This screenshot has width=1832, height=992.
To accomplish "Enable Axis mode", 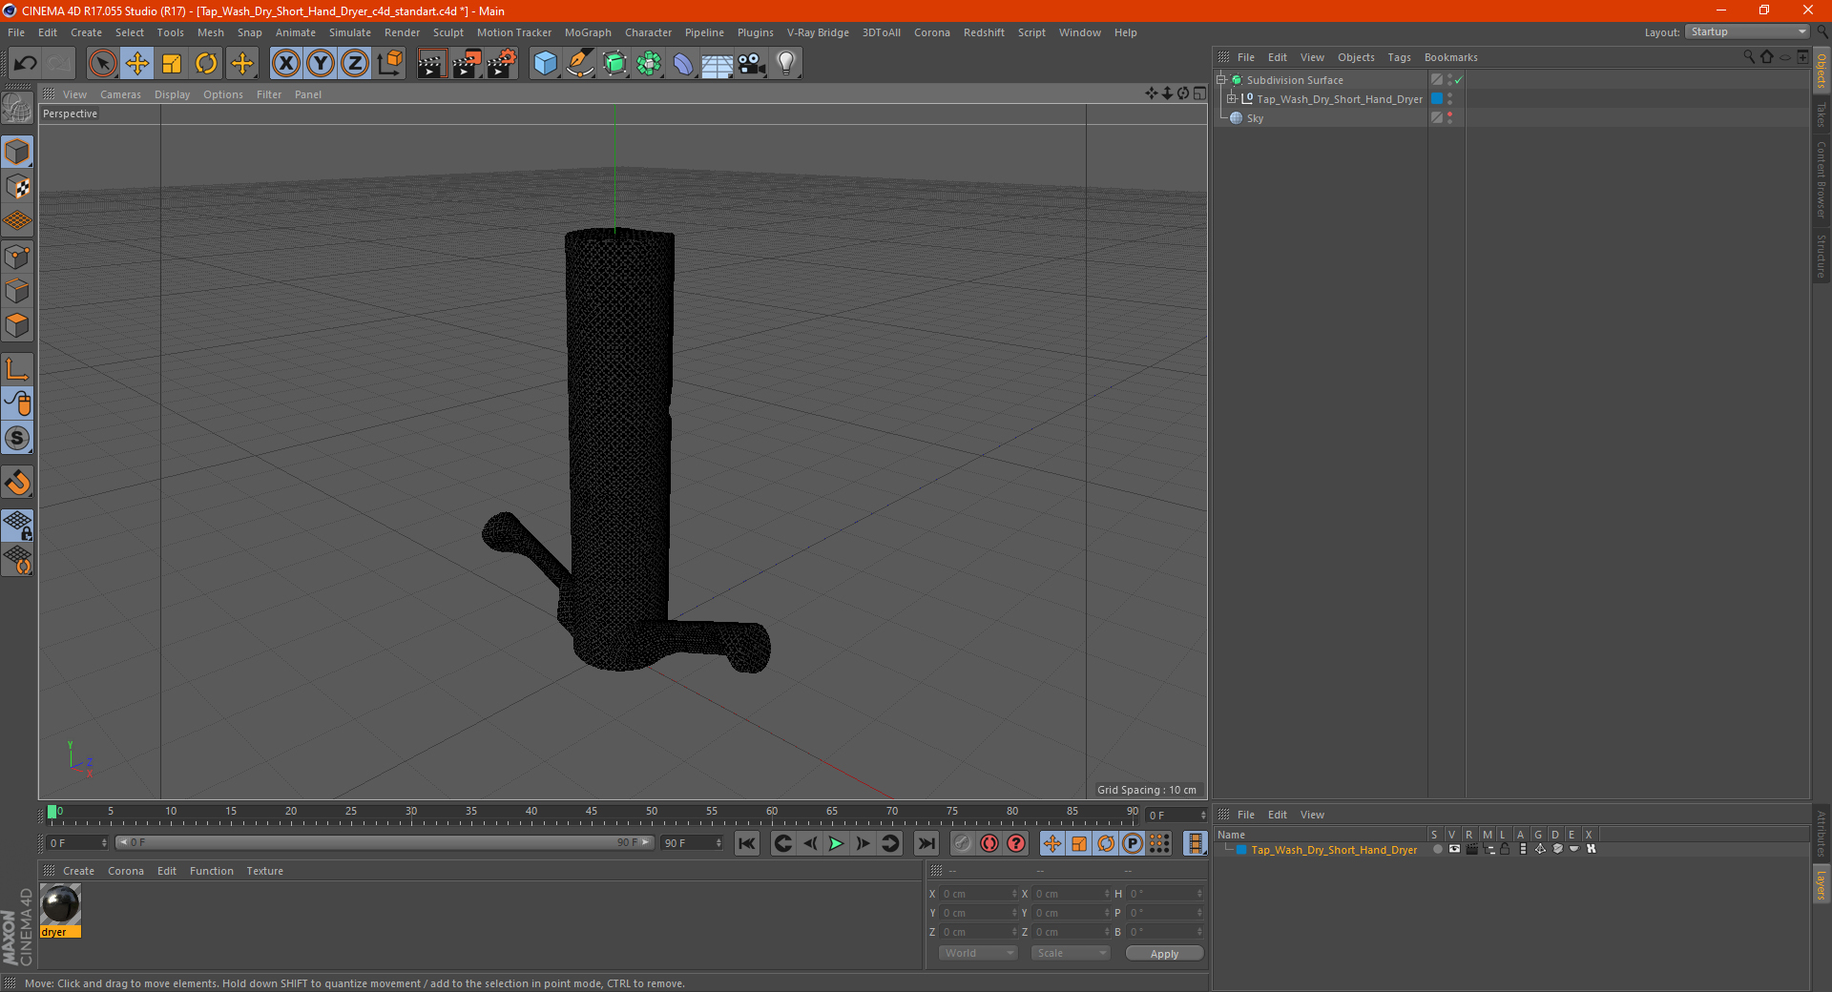I will click(x=17, y=369).
